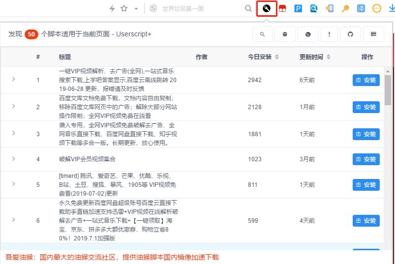Expand details for script row 5 timerd
This screenshot has width=395, height=264.
tap(14, 184)
